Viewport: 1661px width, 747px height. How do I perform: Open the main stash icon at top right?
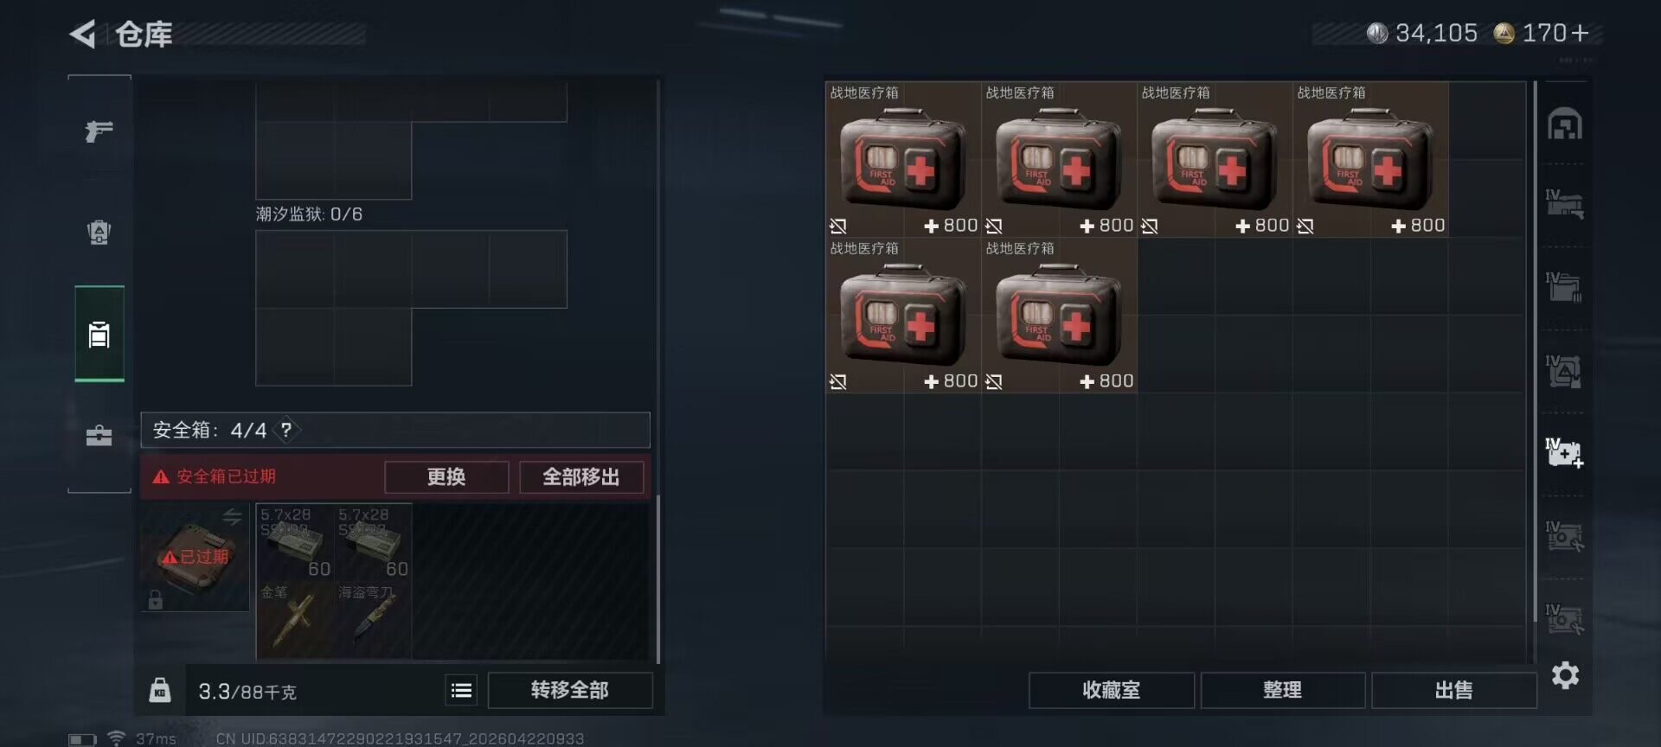pyautogui.click(x=1564, y=124)
